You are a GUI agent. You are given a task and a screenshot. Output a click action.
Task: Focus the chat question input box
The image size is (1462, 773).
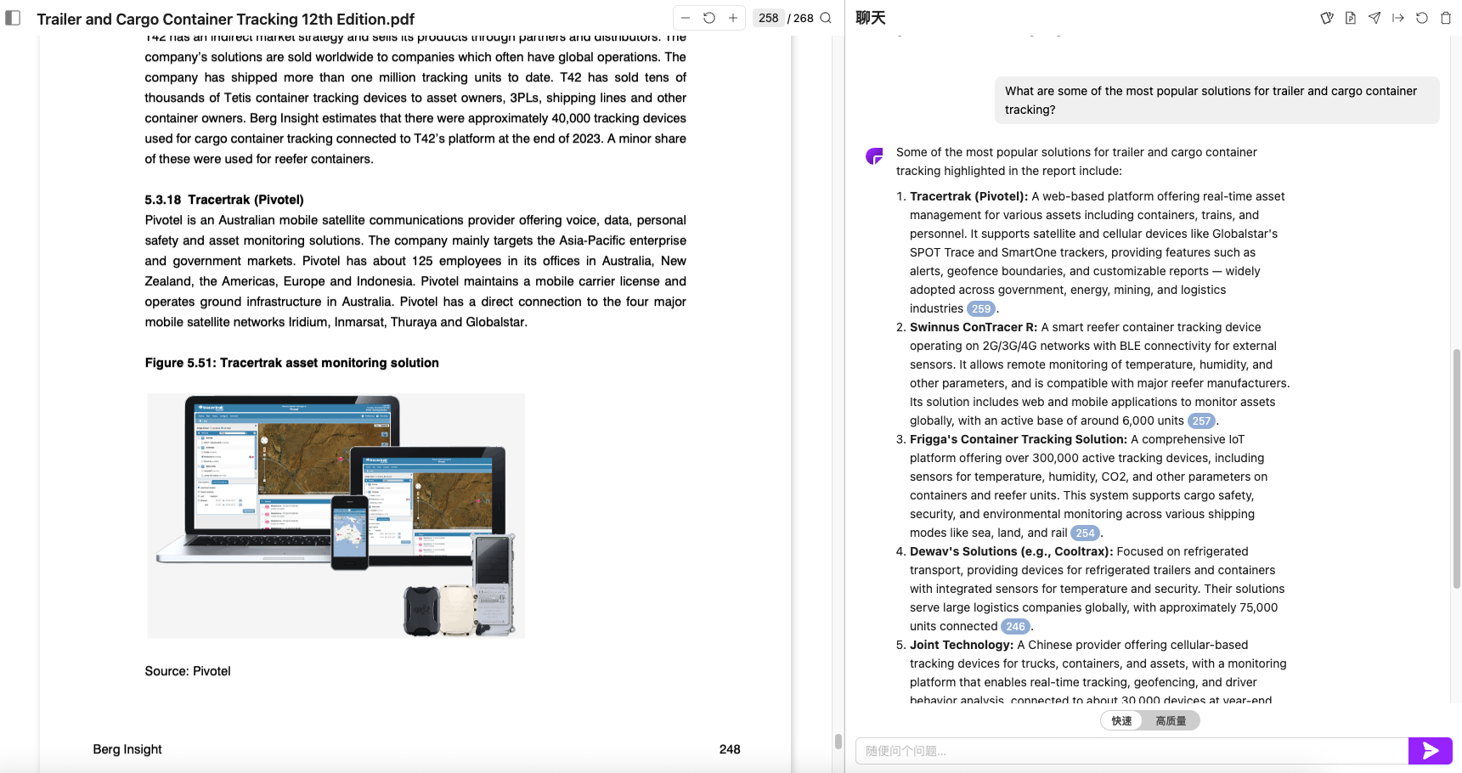click(x=1131, y=751)
